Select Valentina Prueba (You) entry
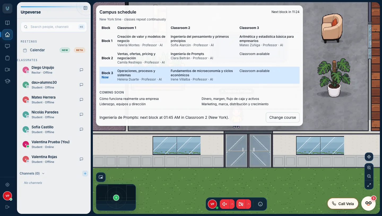The height and width of the screenshot is (216, 382). click(x=54, y=144)
